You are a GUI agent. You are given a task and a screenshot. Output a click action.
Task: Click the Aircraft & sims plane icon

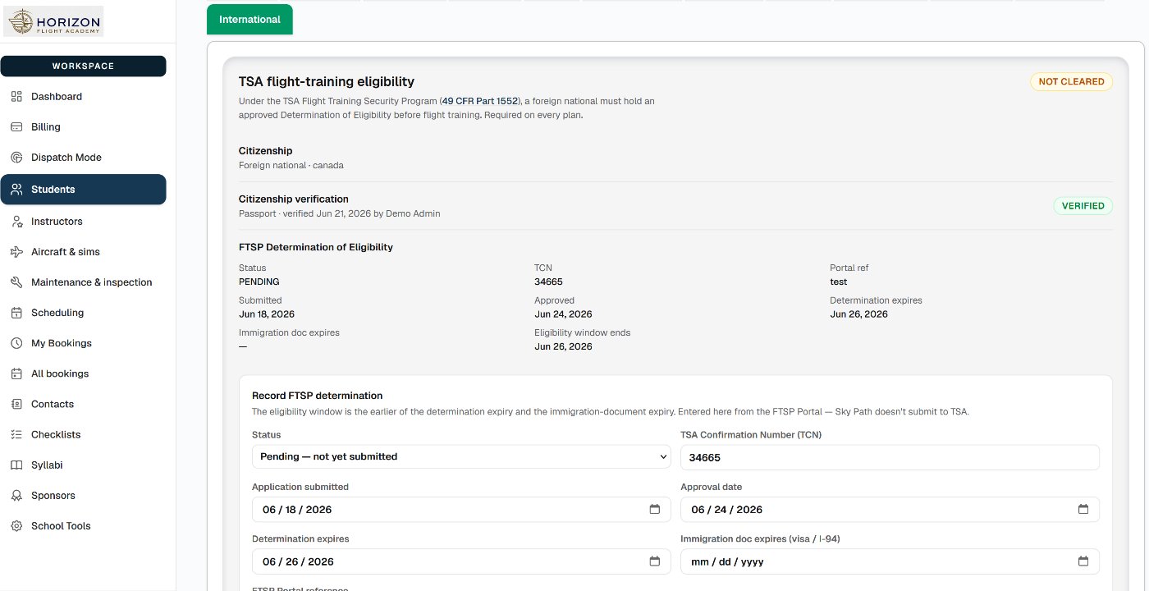[x=16, y=252]
